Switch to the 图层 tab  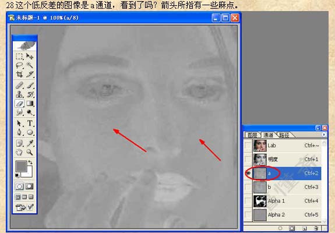[x=252, y=135]
